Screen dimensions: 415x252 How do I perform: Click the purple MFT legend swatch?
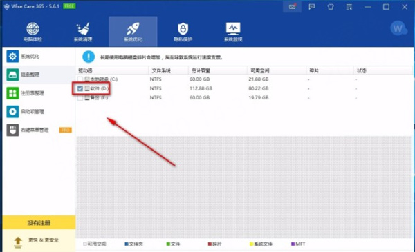(x=293, y=244)
